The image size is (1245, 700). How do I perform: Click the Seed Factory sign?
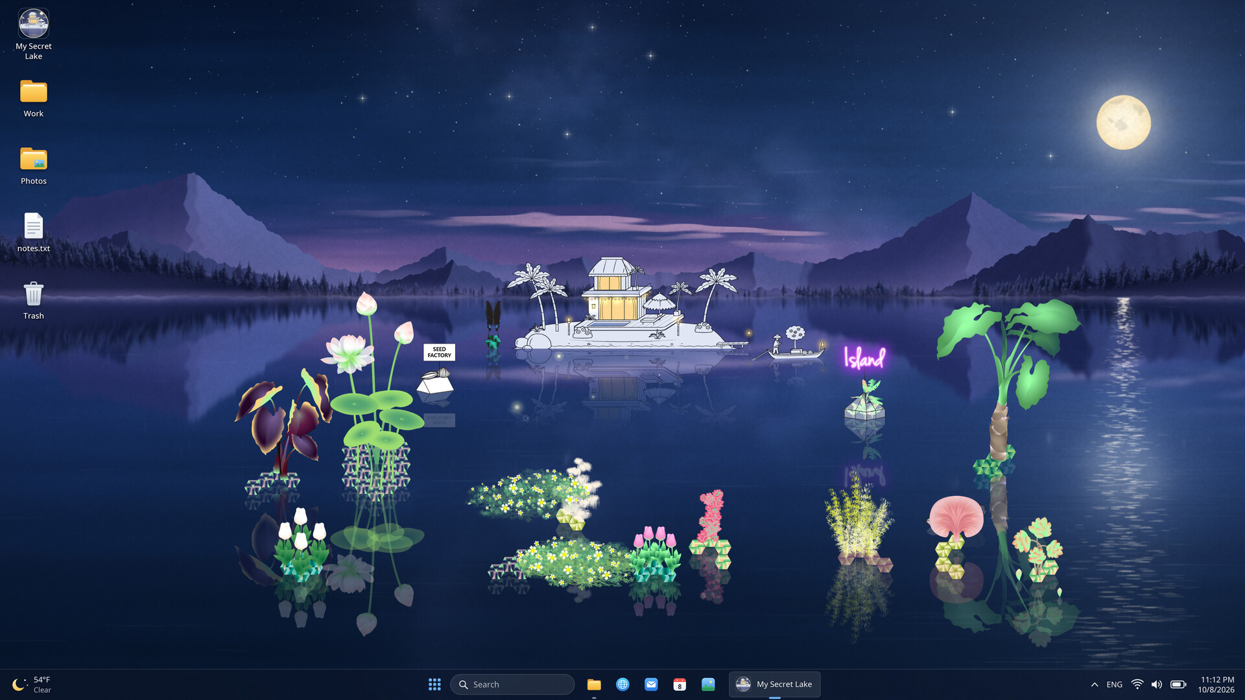(439, 352)
